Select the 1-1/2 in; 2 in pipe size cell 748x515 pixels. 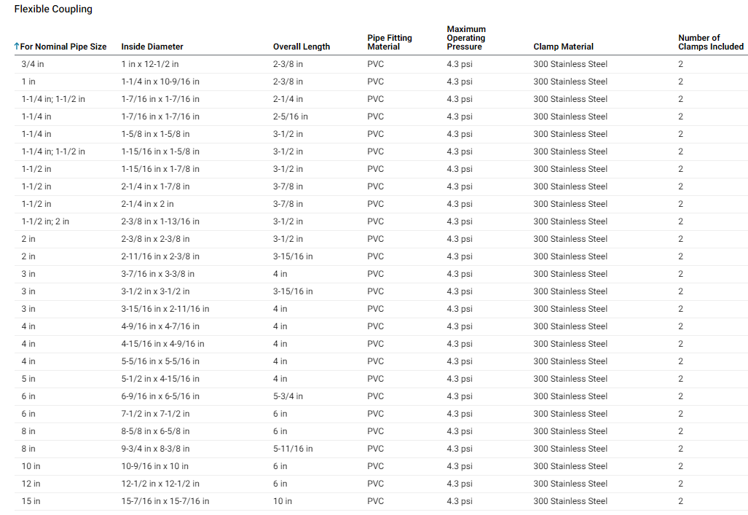coord(45,221)
